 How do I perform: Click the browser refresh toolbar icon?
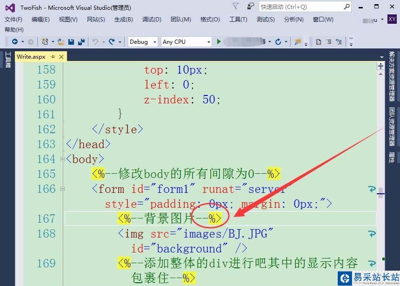(x=278, y=41)
